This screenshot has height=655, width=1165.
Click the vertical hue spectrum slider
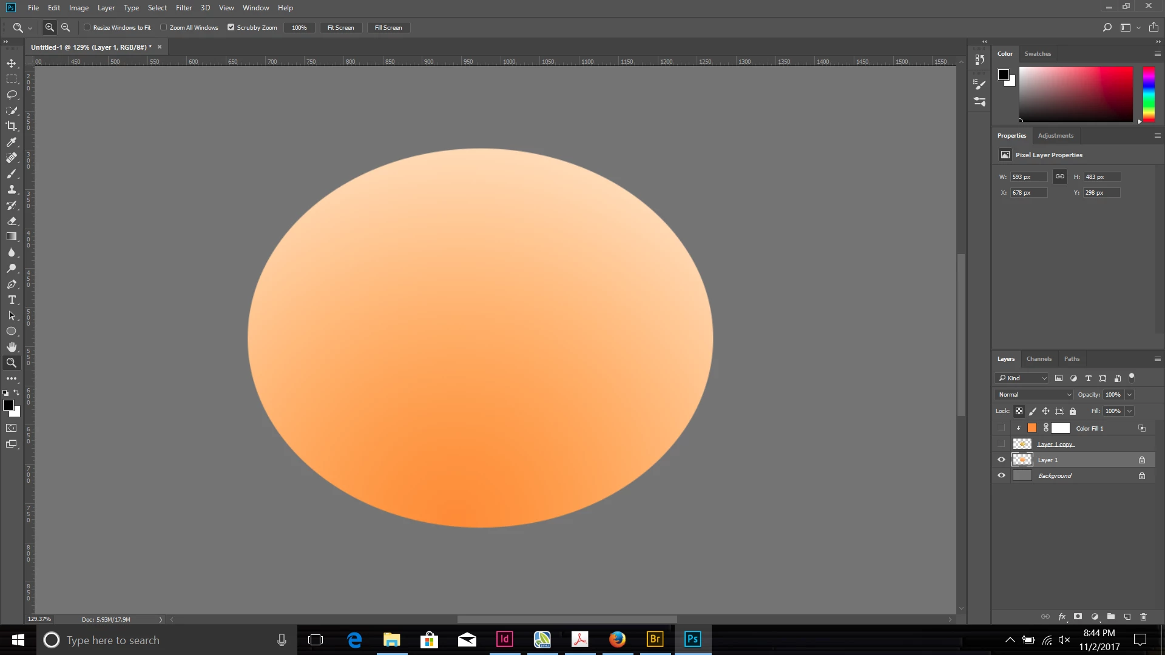[x=1149, y=94]
